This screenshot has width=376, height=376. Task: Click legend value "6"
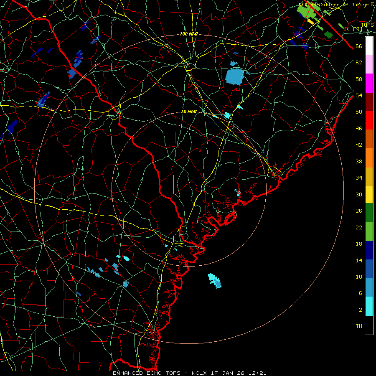(x=361, y=293)
